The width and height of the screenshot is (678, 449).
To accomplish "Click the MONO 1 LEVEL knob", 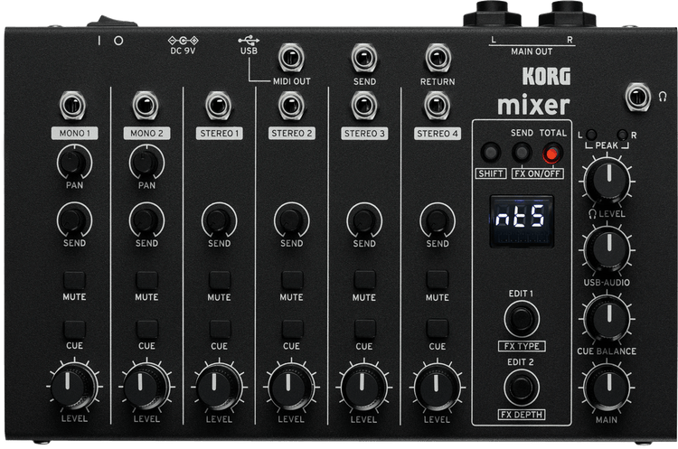I will coord(73,386).
